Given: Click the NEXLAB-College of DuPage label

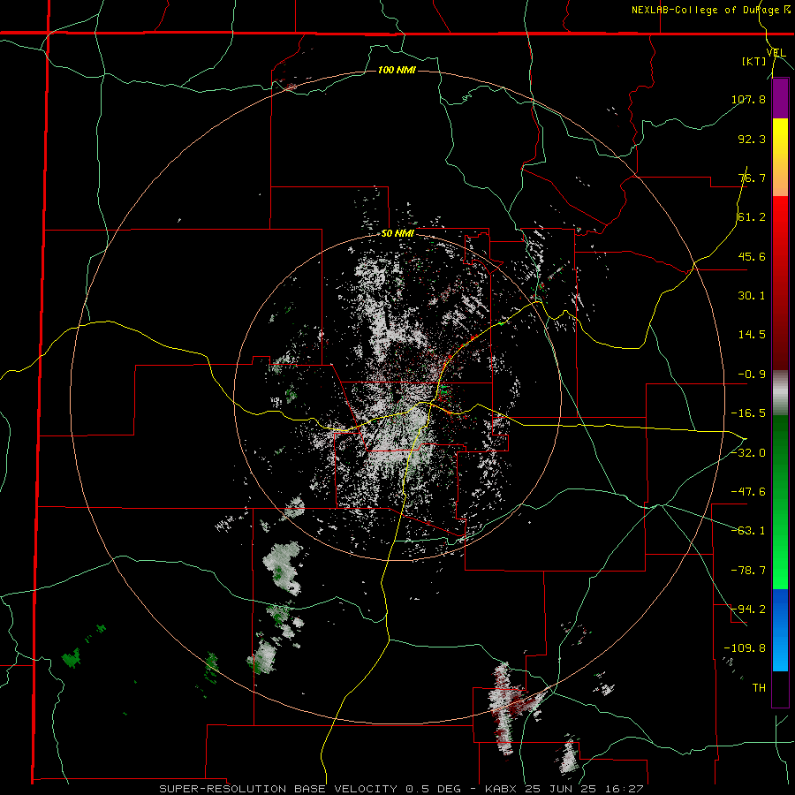Looking at the screenshot, I should pos(705,10).
